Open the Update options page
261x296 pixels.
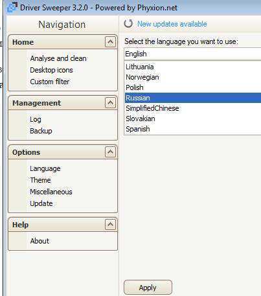(41, 203)
